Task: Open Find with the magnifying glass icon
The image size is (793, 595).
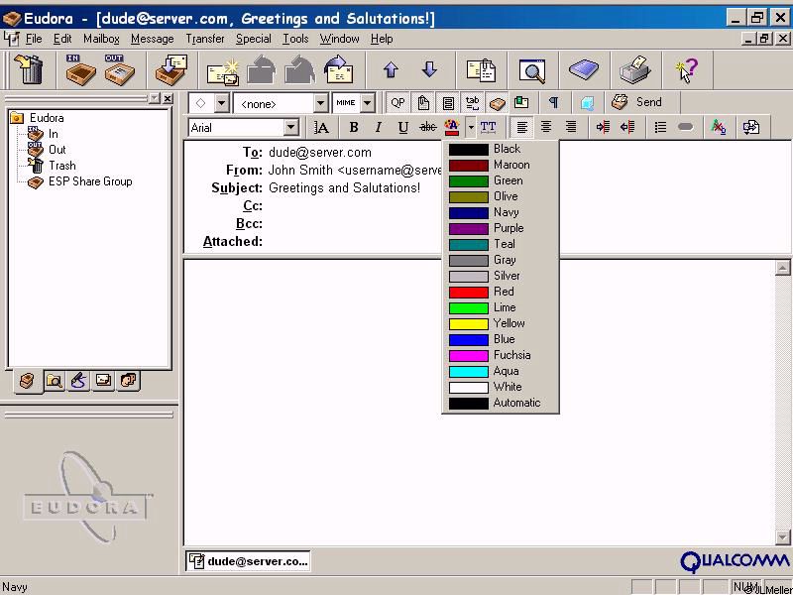Action: (532, 70)
